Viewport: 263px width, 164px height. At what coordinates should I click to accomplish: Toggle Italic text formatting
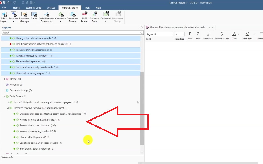pos(198,34)
